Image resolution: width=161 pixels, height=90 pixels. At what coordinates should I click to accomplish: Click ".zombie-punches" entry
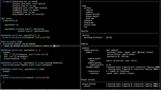coord(94,63)
